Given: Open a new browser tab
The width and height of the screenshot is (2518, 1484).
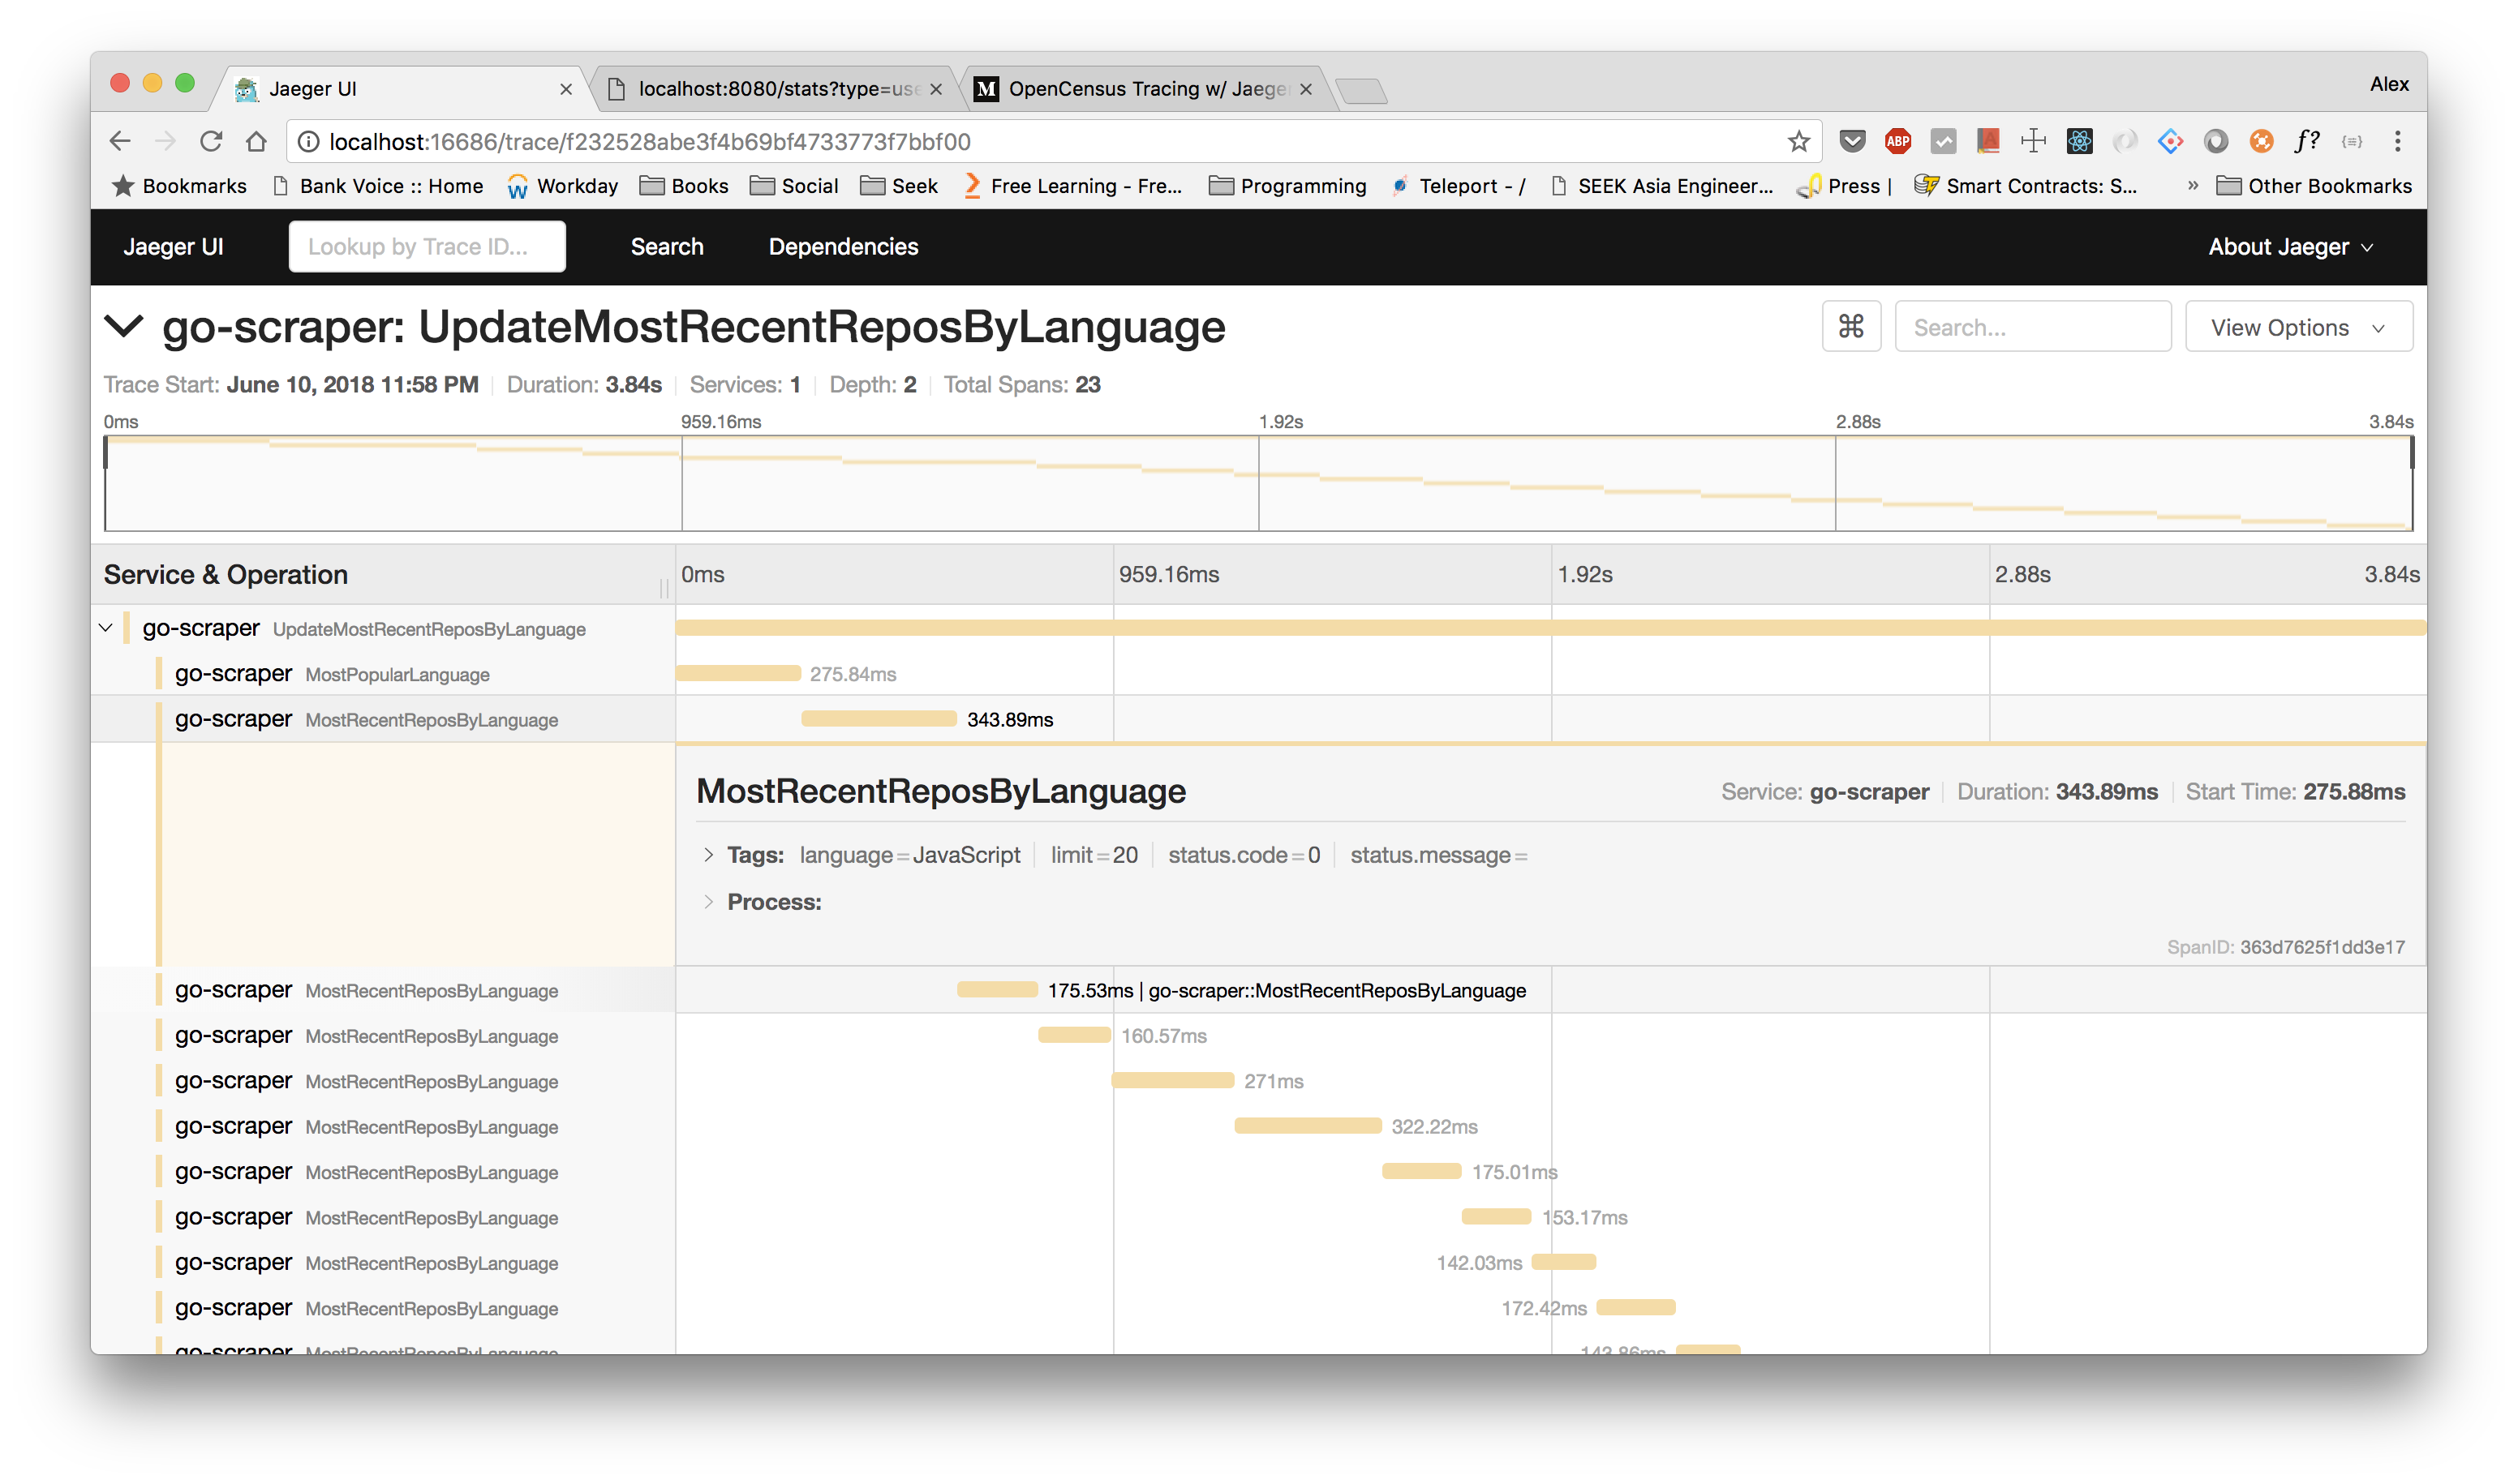Looking at the screenshot, I should click(1361, 91).
